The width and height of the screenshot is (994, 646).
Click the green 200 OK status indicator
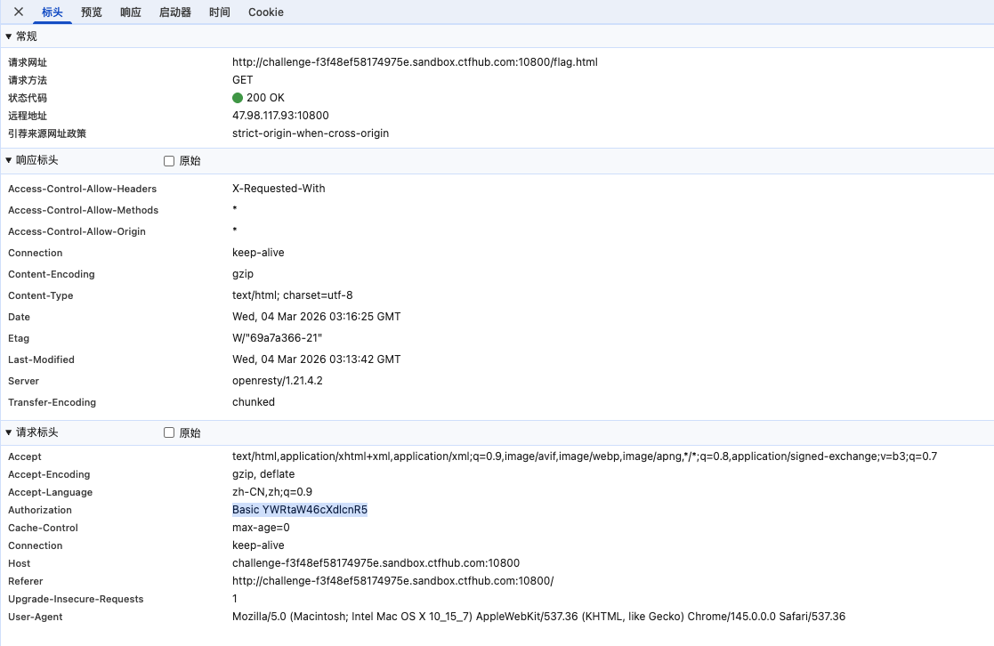pyautogui.click(x=238, y=98)
